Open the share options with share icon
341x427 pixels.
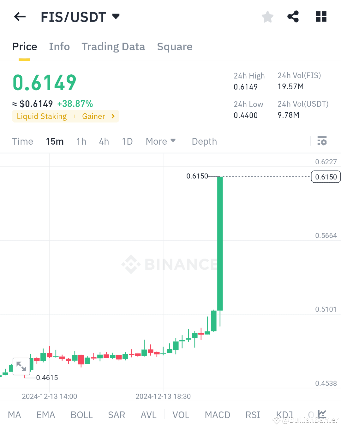point(293,17)
